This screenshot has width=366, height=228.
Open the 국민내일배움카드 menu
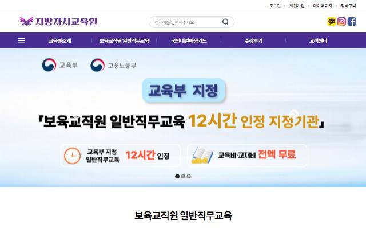pos(189,40)
